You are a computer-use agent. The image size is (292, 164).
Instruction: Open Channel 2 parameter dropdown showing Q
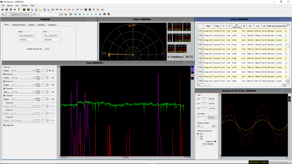coord(25,78)
